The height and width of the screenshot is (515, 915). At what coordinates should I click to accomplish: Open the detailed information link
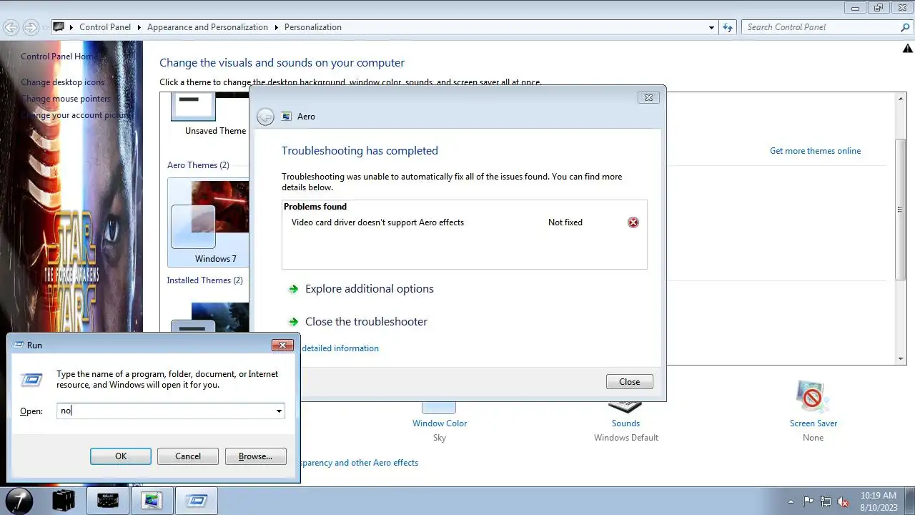pyautogui.click(x=340, y=348)
